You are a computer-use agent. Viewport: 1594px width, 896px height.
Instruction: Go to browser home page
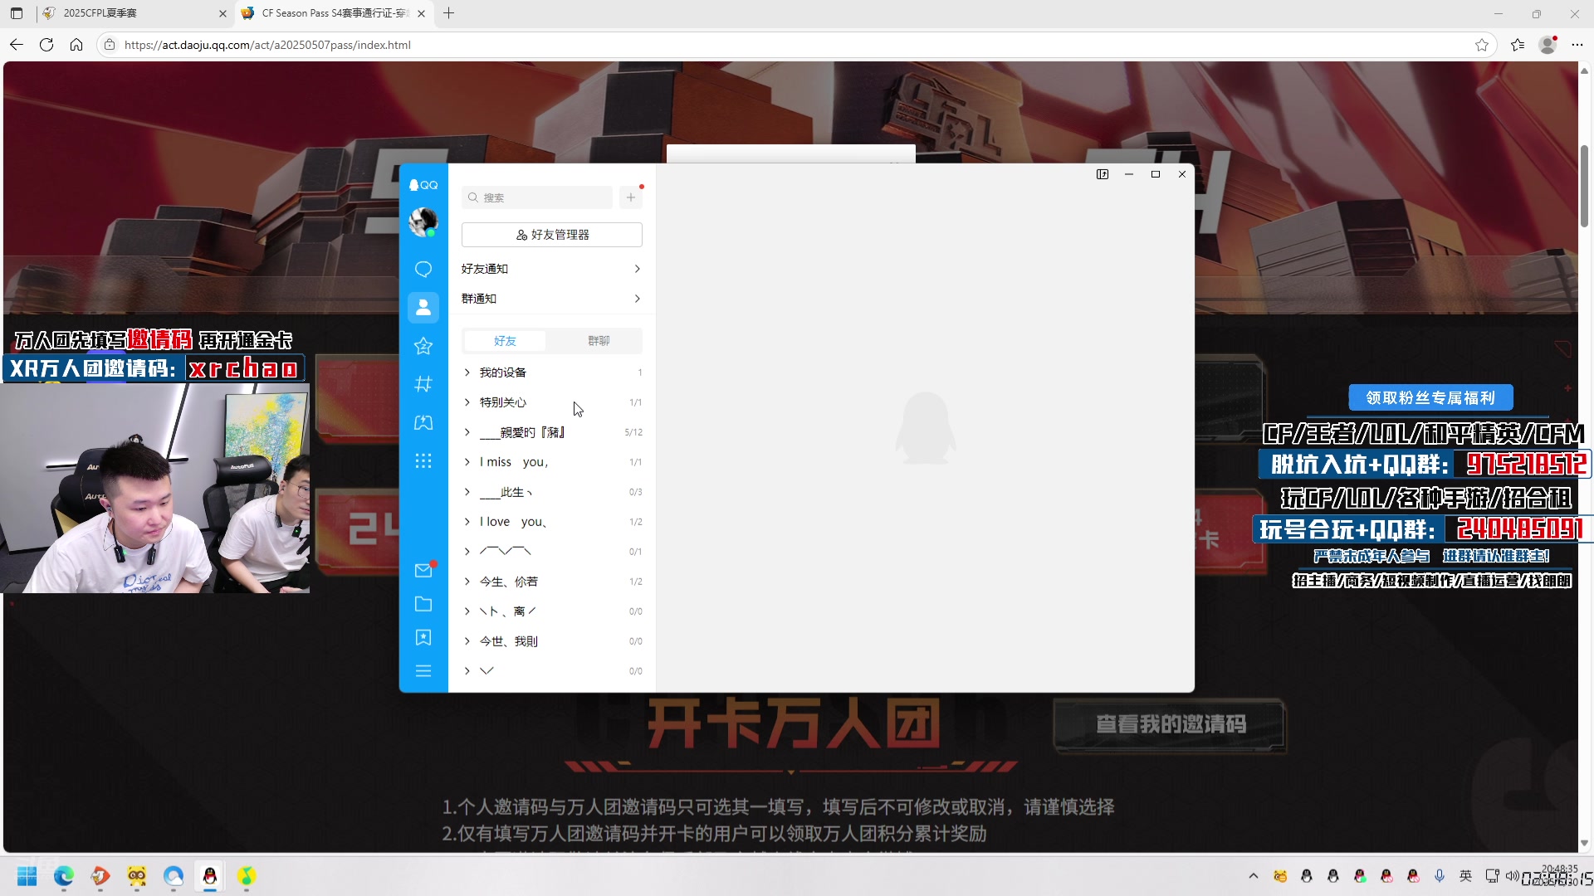coord(76,45)
